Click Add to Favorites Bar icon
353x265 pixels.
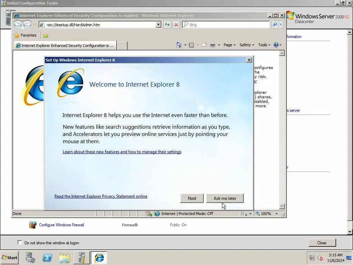[x=46, y=36]
